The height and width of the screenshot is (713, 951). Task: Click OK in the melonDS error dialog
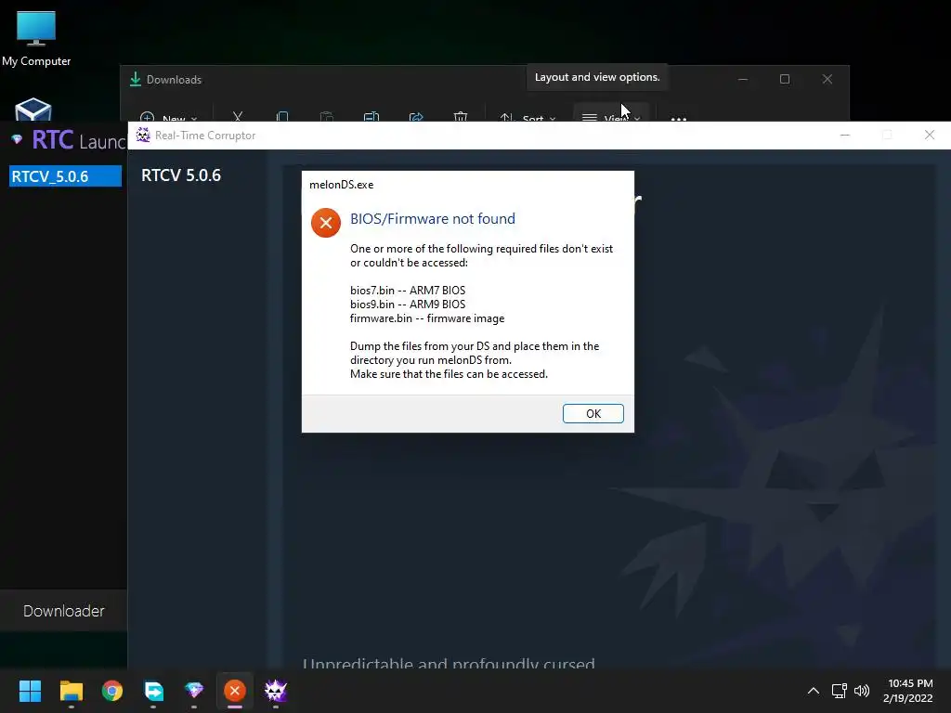(x=593, y=413)
